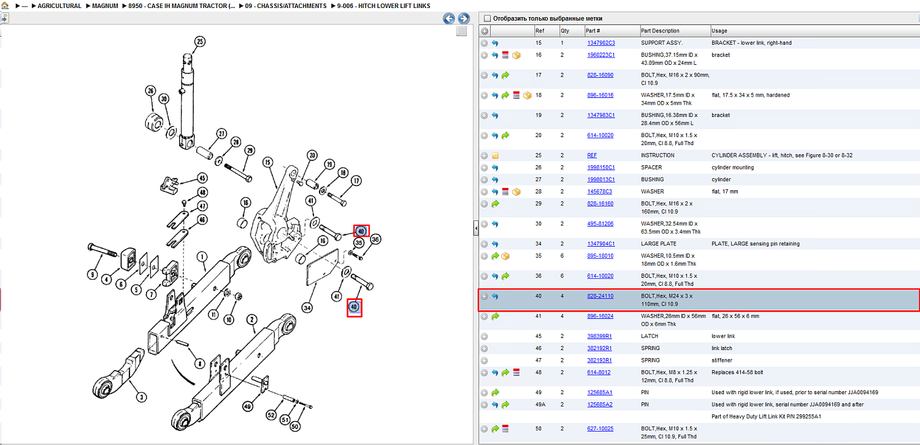The width and height of the screenshot is (920, 445).
Task: Click the box icon on Ref 35 row
Action: [x=505, y=256]
